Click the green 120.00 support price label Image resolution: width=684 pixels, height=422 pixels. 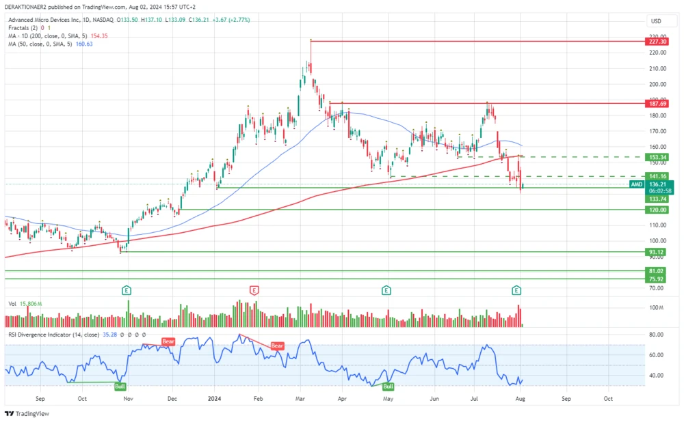pos(657,210)
